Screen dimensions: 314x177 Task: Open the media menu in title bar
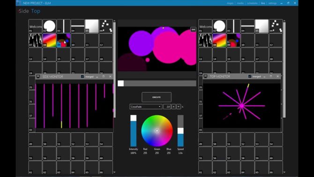coord(240,3)
